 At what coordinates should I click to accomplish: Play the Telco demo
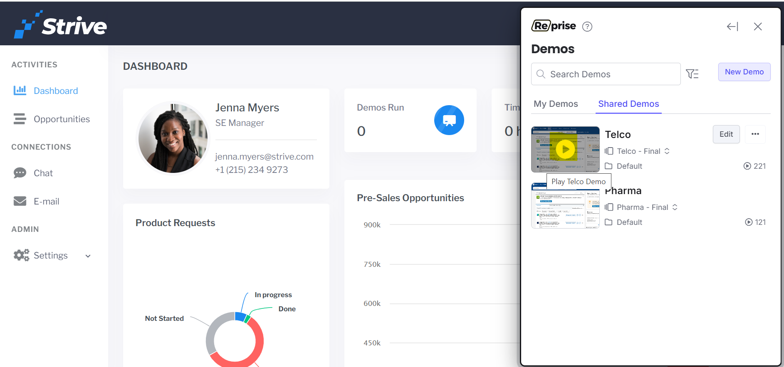(x=565, y=149)
